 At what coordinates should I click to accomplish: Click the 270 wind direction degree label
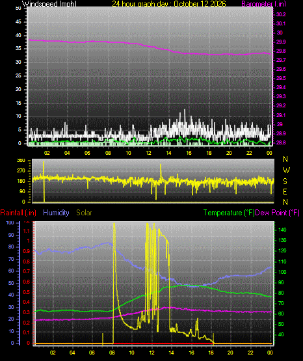click(21, 171)
